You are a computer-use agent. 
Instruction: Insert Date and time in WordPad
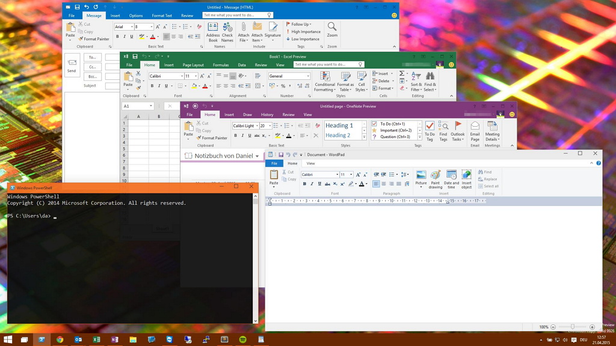[451, 180]
